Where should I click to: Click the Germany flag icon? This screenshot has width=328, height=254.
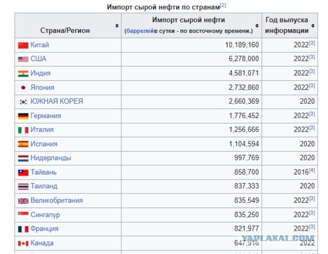[x=23, y=116]
